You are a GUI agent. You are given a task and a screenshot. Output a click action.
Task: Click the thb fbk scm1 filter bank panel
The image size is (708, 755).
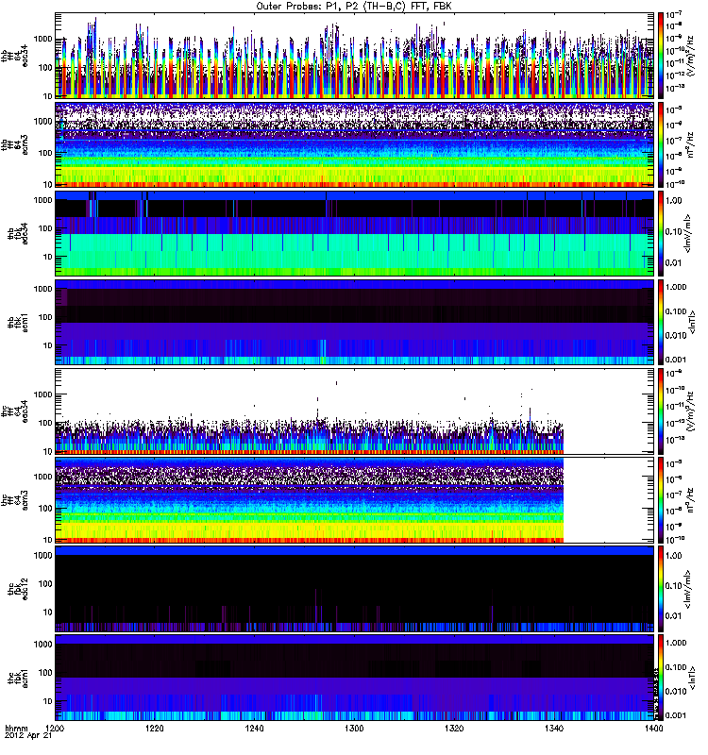(x=355, y=321)
